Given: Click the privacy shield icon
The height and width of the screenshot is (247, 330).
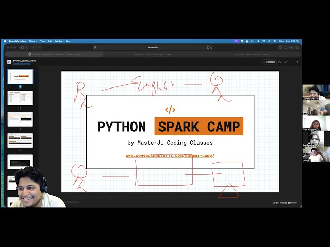Looking at the screenshot, I should tap(95, 48).
